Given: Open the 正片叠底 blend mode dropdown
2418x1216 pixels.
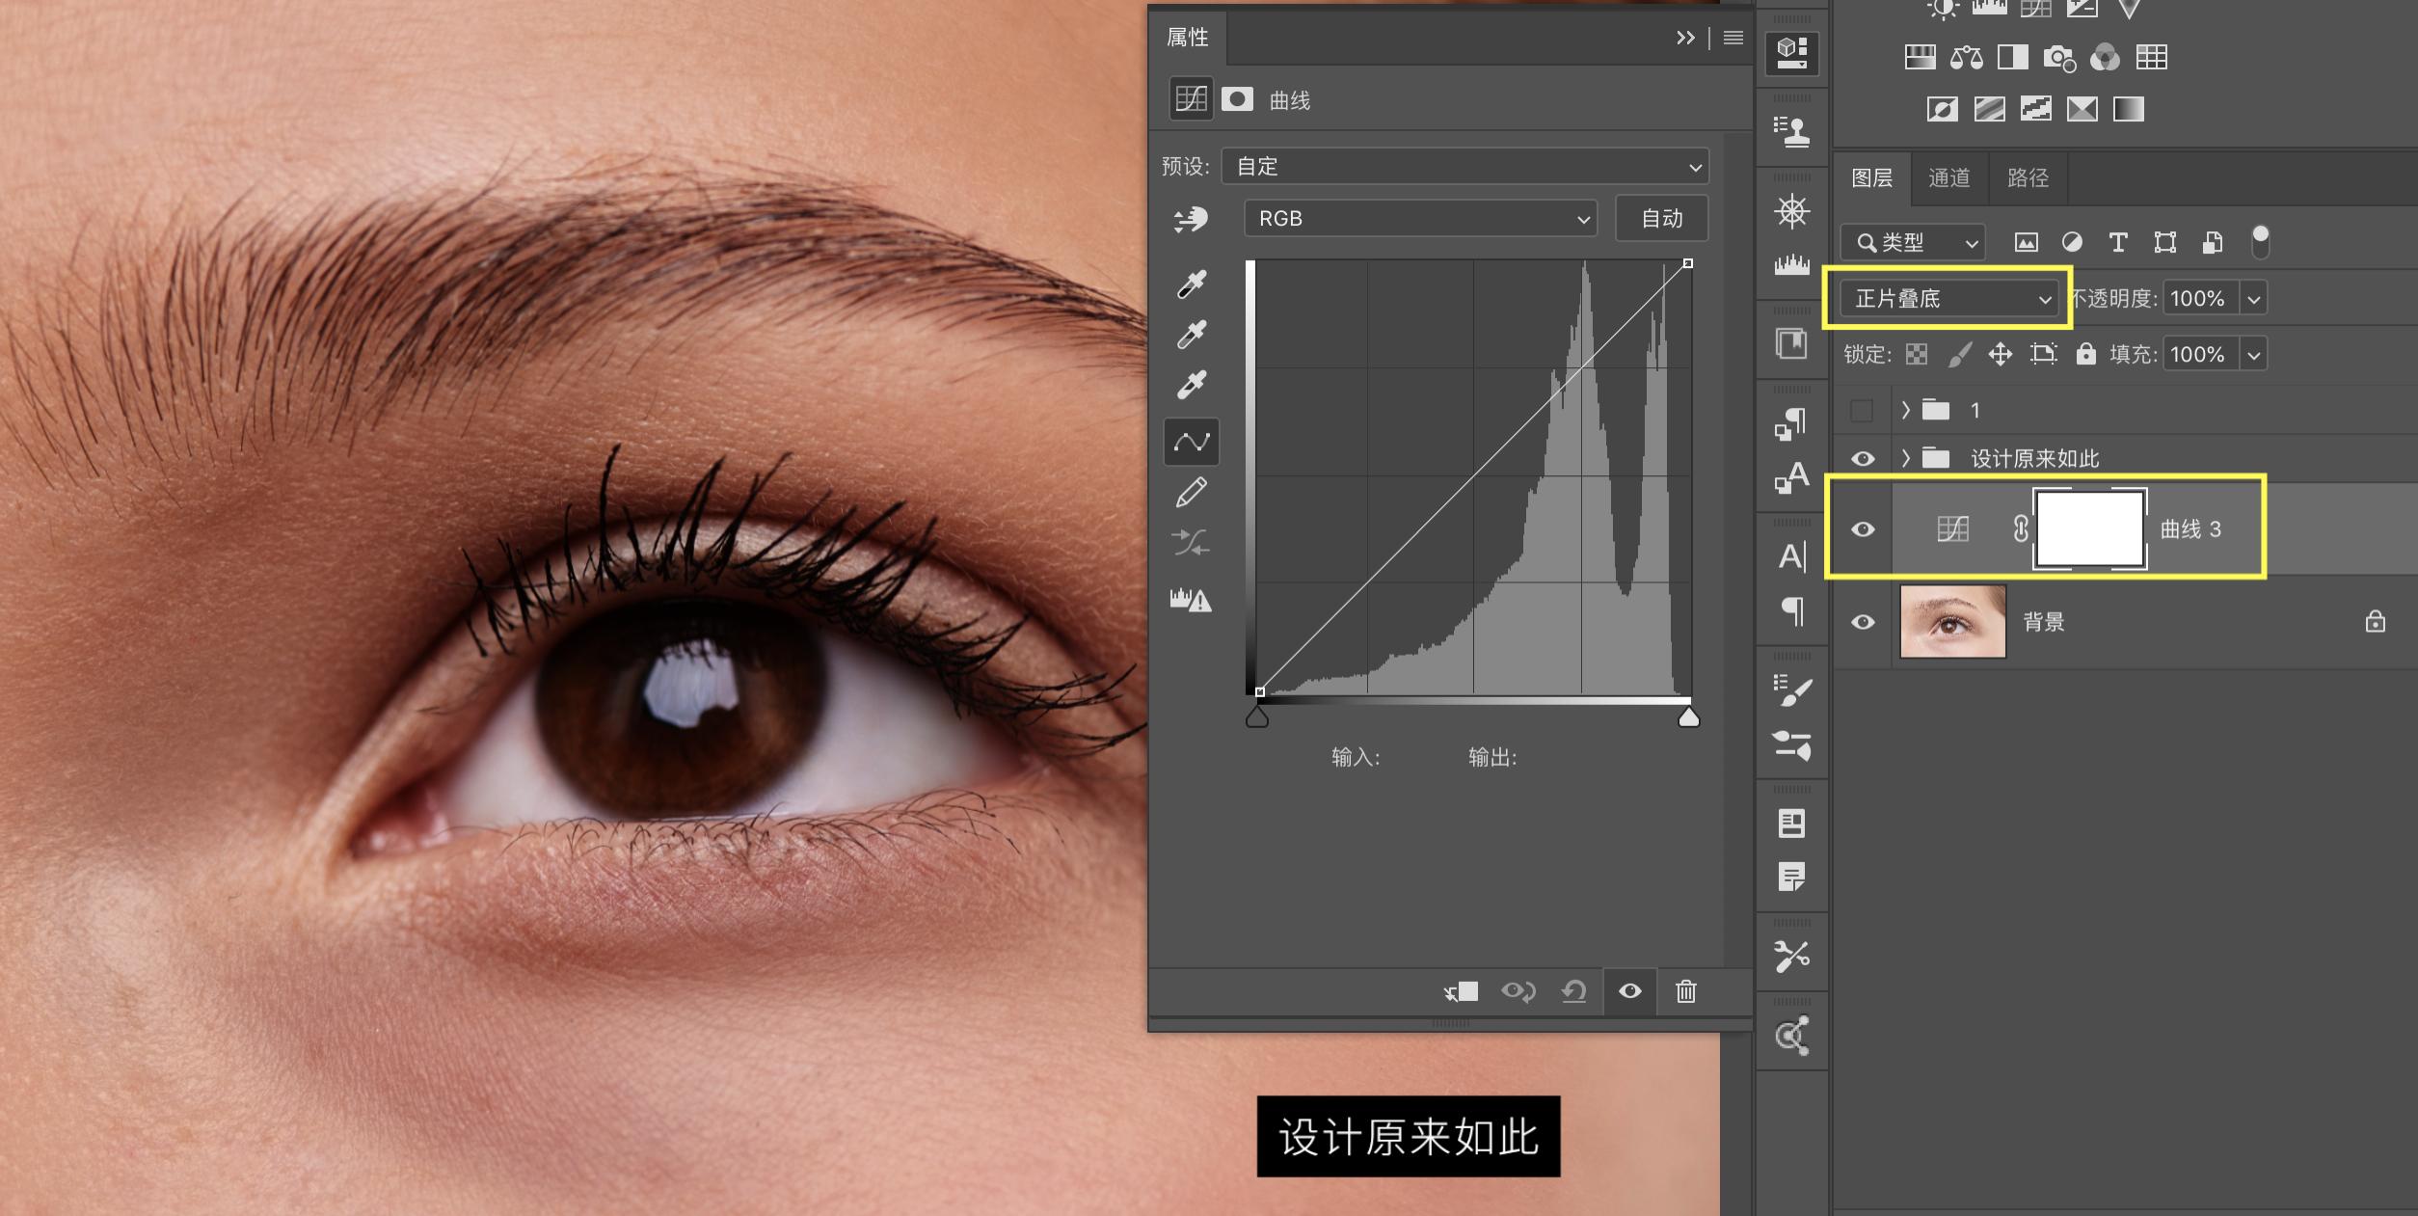Looking at the screenshot, I should tap(1949, 299).
